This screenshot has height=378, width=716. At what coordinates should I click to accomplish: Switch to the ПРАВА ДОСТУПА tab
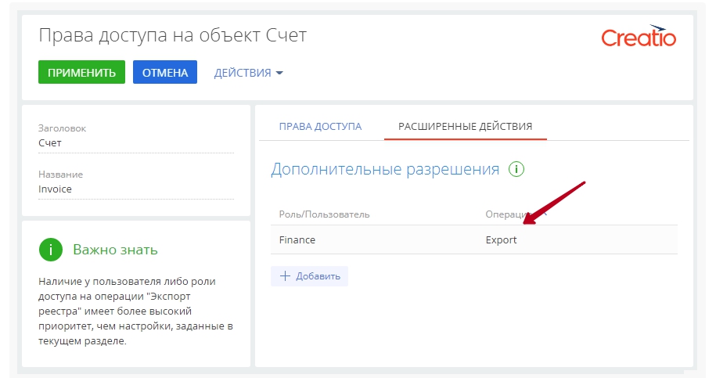320,126
